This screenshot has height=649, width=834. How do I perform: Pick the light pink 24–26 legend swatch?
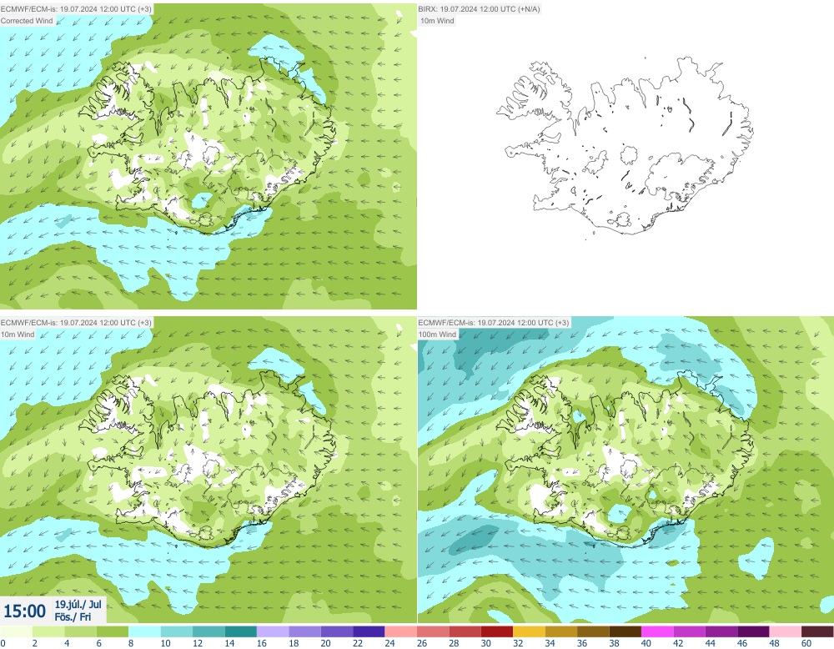(x=401, y=631)
